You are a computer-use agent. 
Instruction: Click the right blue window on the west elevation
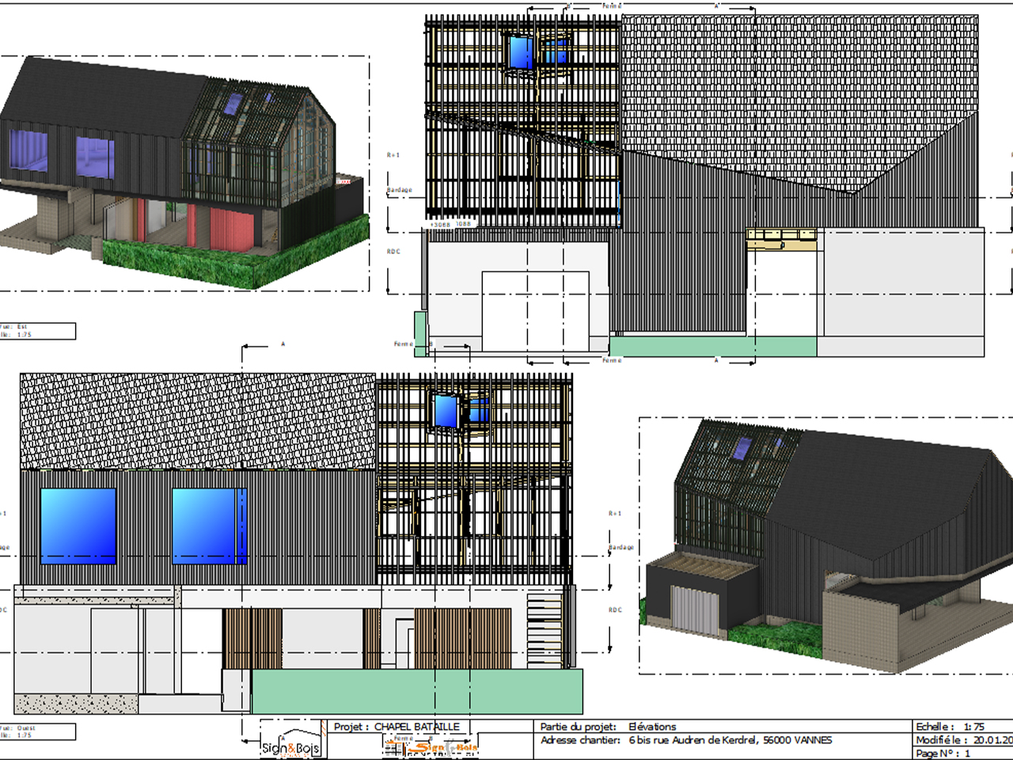pos(209,526)
